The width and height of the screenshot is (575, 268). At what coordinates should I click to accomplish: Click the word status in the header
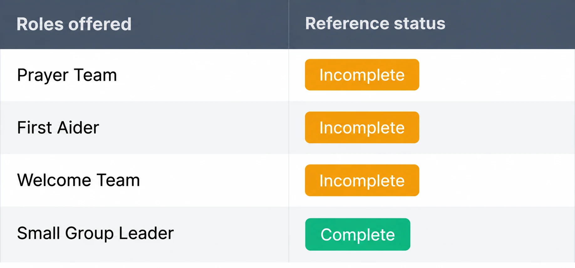419,24
